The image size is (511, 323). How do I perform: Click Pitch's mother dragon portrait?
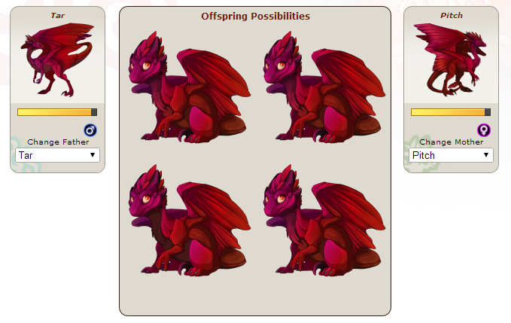pos(450,59)
